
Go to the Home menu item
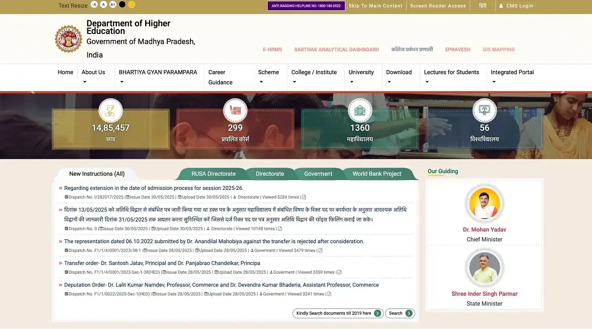(65, 72)
